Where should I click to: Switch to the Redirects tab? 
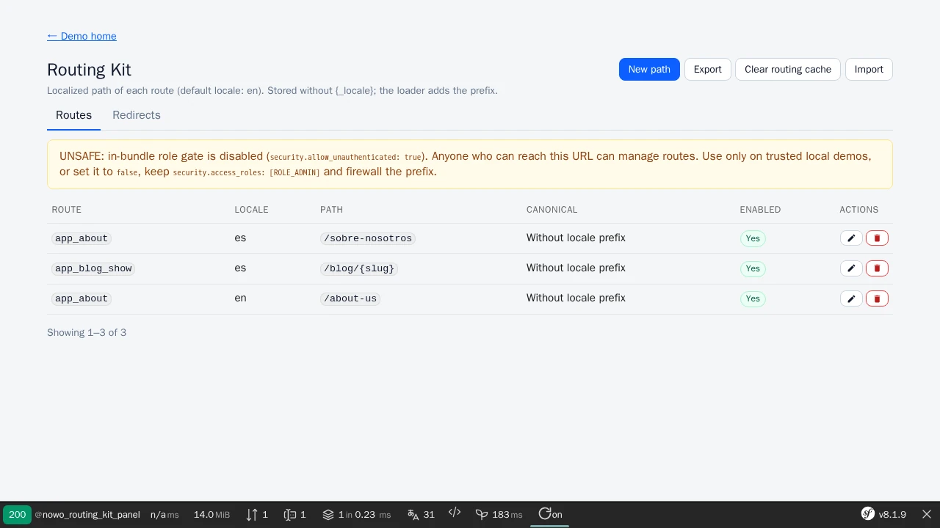[x=137, y=115]
